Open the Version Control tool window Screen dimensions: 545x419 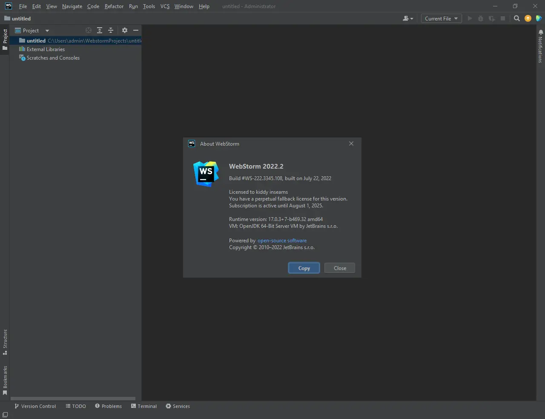35,406
